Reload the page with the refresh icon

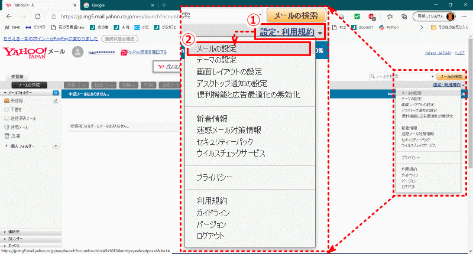point(37,17)
